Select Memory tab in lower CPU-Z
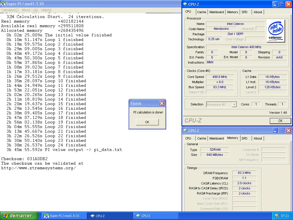 click(x=232, y=138)
